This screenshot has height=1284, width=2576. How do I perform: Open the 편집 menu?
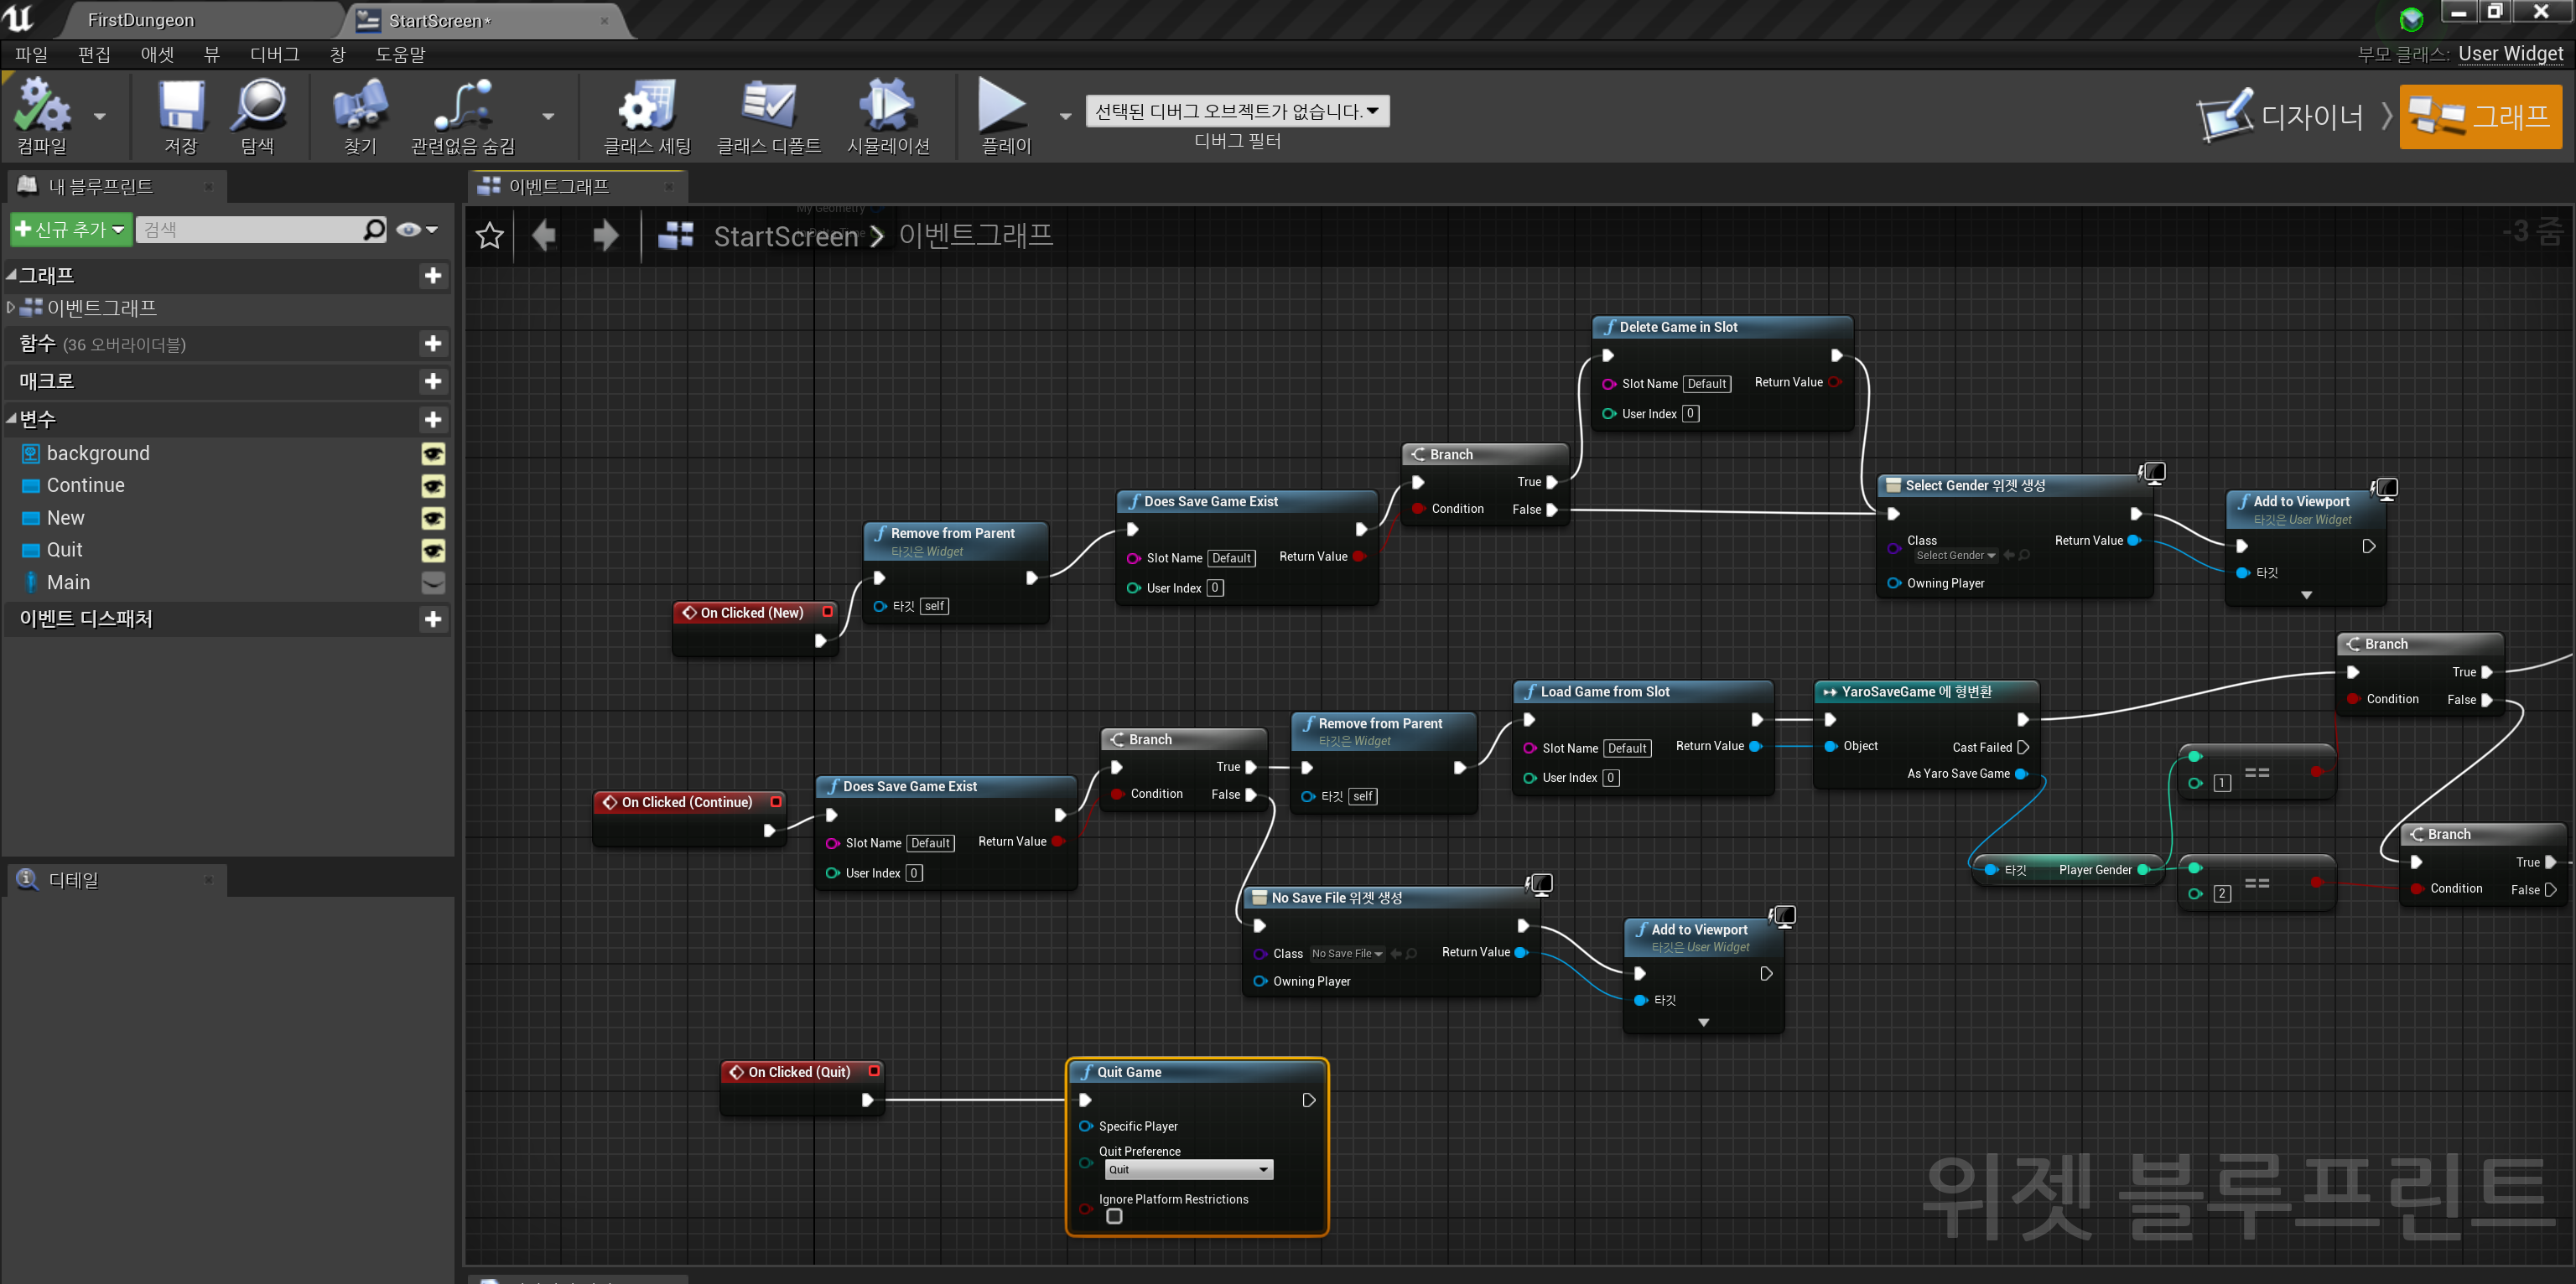(94, 54)
